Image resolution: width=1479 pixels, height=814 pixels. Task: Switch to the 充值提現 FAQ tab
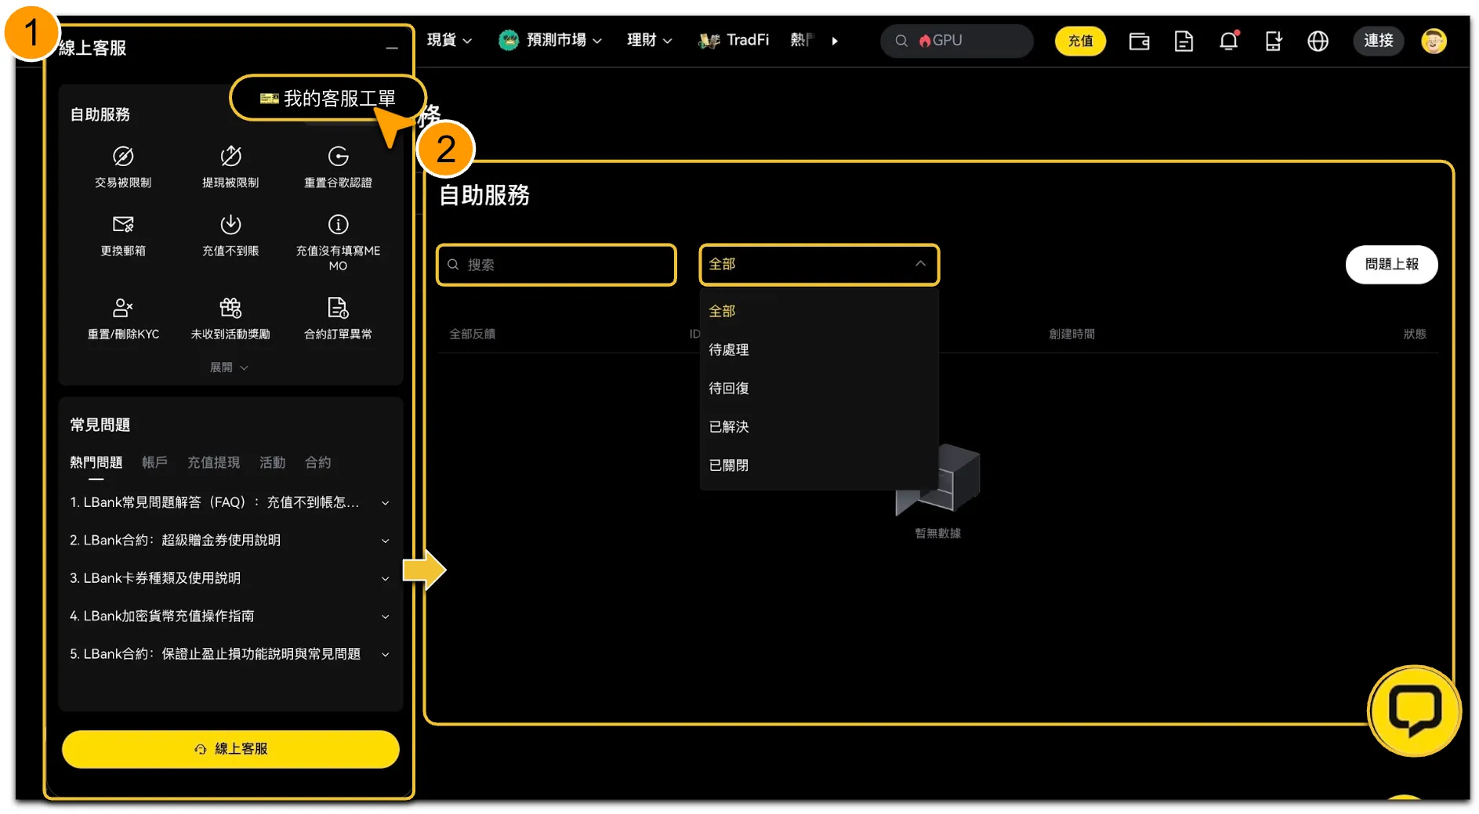click(213, 462)
